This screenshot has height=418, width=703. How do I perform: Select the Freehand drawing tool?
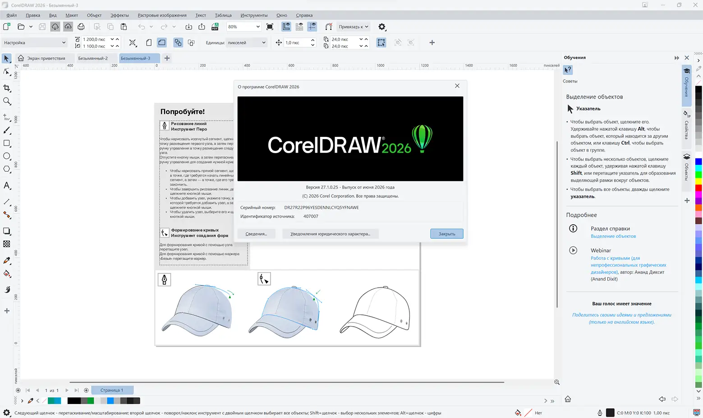click(7, 117)
